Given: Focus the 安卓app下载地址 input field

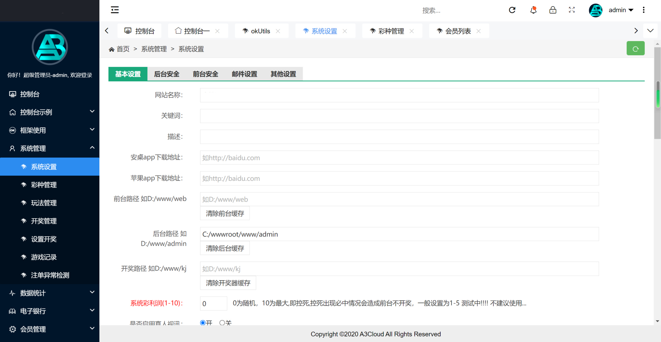Looking at the screenshot, I should point(399,158).
